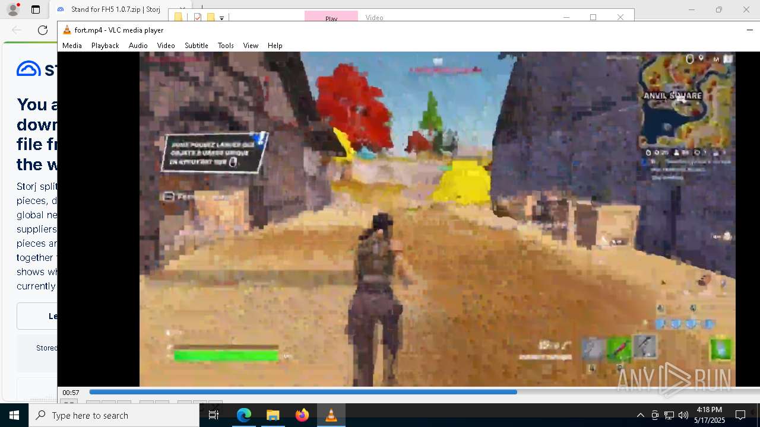Open Task View from the taskbar
The image size is (760, 427).
coord(214,415)
